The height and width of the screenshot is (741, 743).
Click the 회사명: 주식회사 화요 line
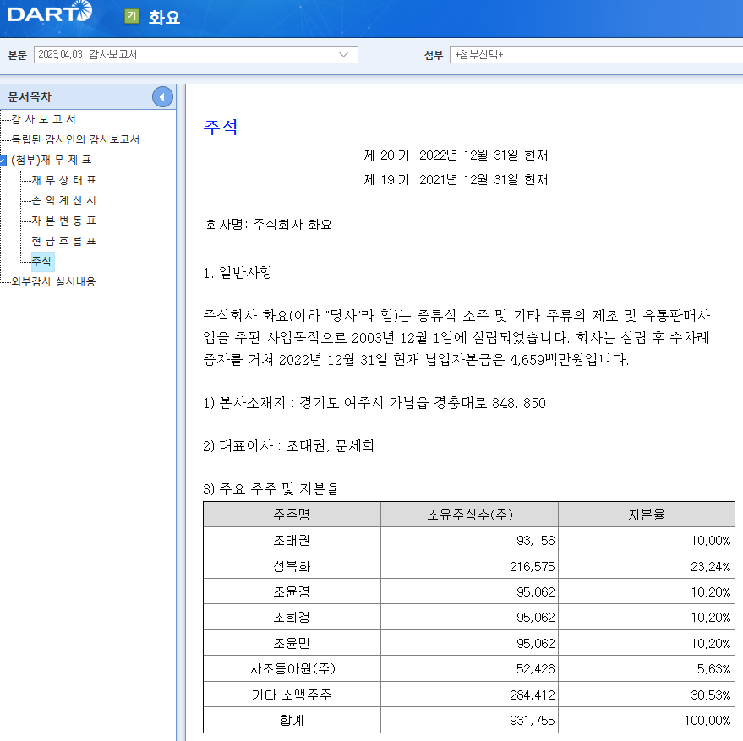(x=269, y=224)
